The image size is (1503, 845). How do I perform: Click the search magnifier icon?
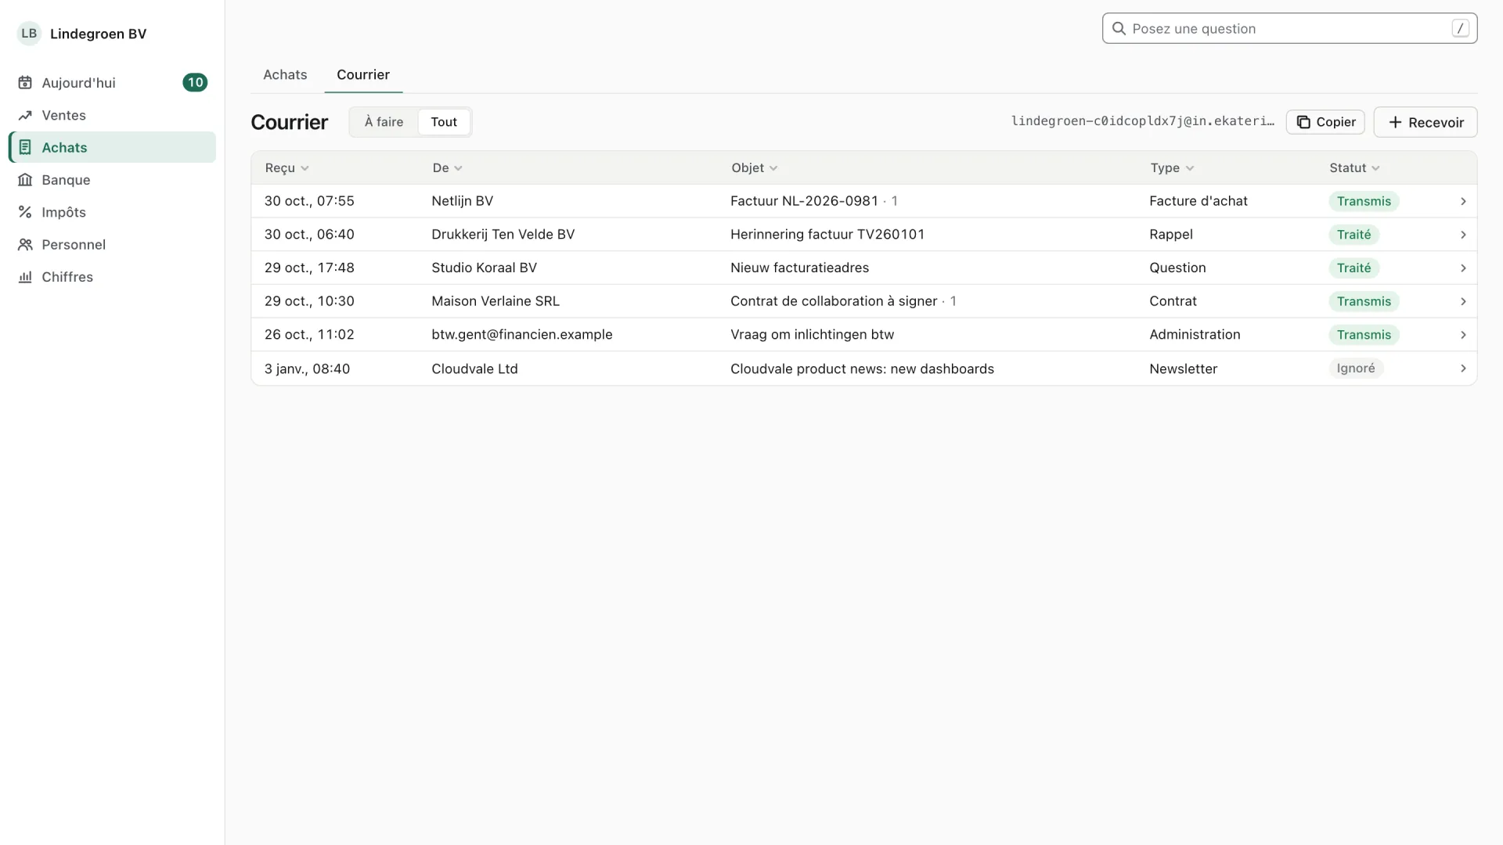[x=1119, y=29]
